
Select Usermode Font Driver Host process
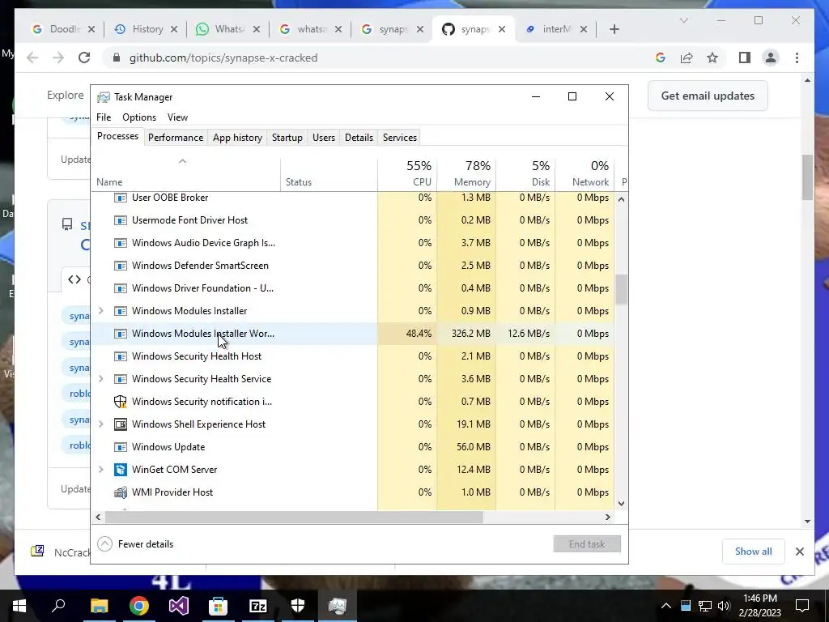(352, 220)
